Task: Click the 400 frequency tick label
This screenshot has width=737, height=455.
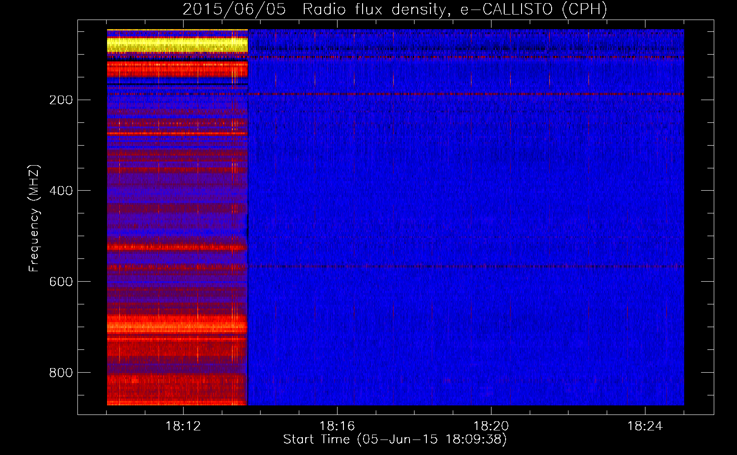Action: (x=61, y=191)
